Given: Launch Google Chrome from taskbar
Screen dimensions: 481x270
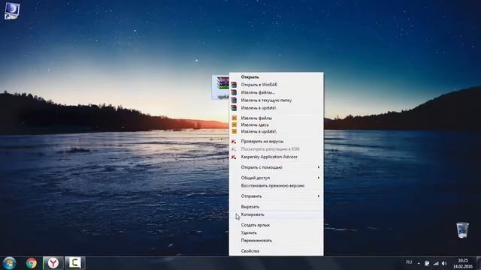Looking at the screenshot, I should tap(32, 263).
